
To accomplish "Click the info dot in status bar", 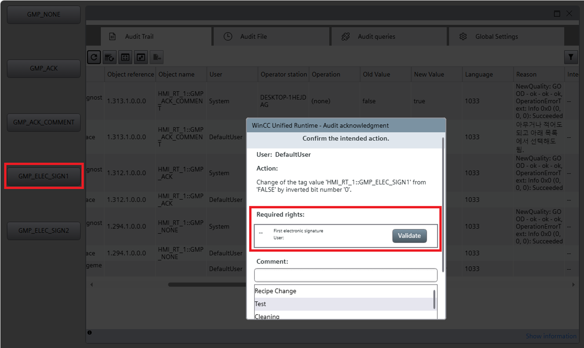I will pos(90,333).
